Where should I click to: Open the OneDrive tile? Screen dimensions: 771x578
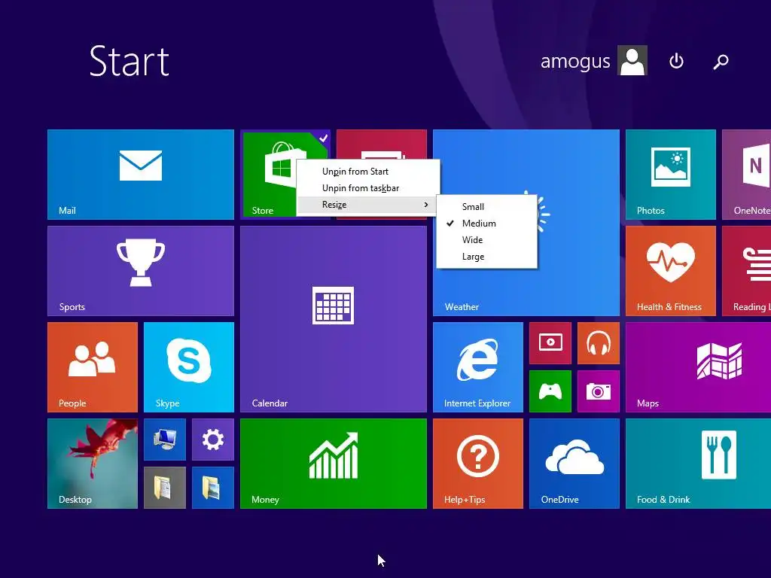tap(574, 464)
